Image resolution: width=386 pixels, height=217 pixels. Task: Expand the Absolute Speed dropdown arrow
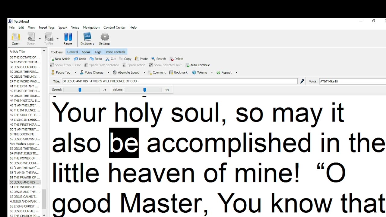tap(144, 72)
